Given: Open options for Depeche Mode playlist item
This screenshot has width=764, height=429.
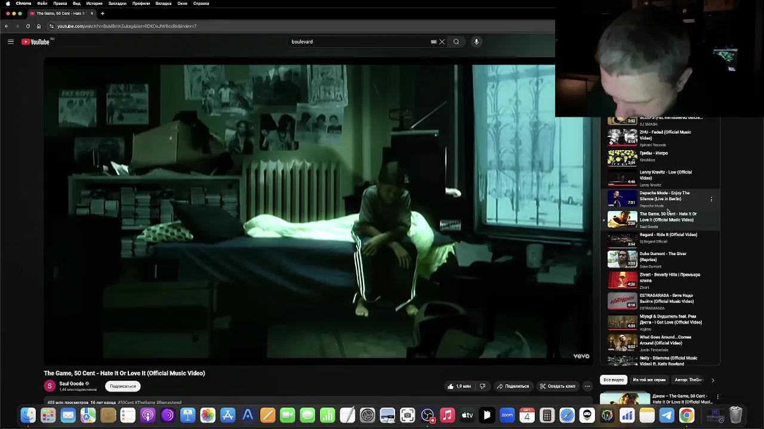Looking at the screenshot, I should [x=711, y=200].
